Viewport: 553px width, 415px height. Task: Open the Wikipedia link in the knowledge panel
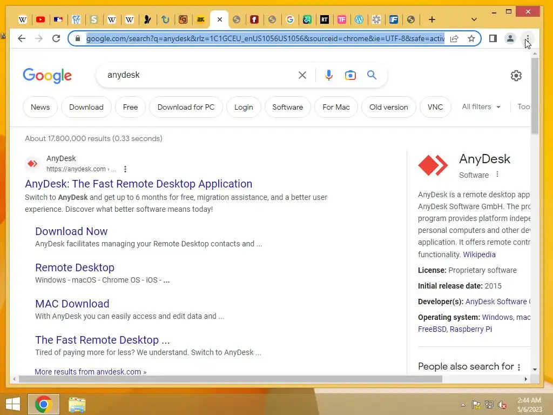point(479,255)
